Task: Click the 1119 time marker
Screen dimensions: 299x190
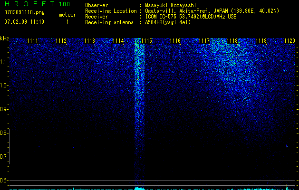Action: coord(261,41)
